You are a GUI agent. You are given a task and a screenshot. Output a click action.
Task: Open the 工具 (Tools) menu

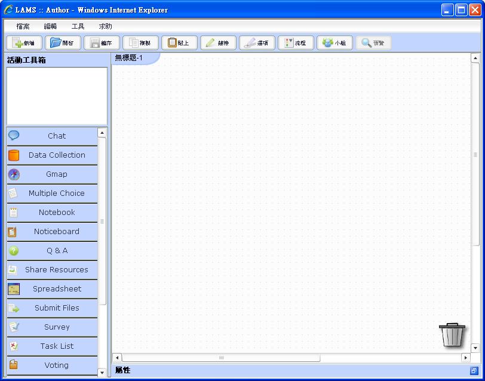pyautogui.click(x=78, y=26)
